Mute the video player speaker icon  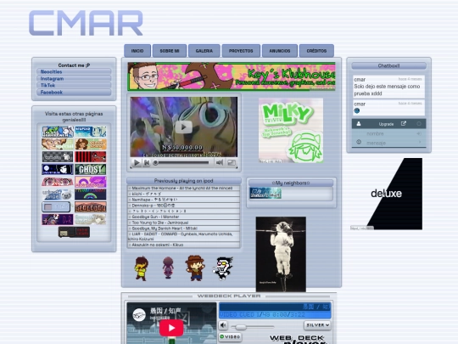tap(220, 162)
